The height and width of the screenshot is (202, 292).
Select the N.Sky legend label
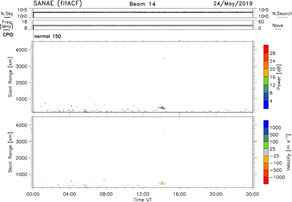pyautogui.click(x=7, y=13)
